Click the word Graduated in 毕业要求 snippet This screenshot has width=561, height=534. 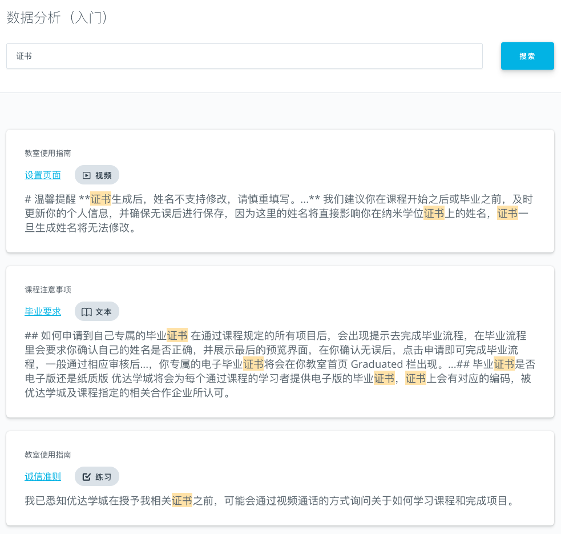click(x=377, y=364)
